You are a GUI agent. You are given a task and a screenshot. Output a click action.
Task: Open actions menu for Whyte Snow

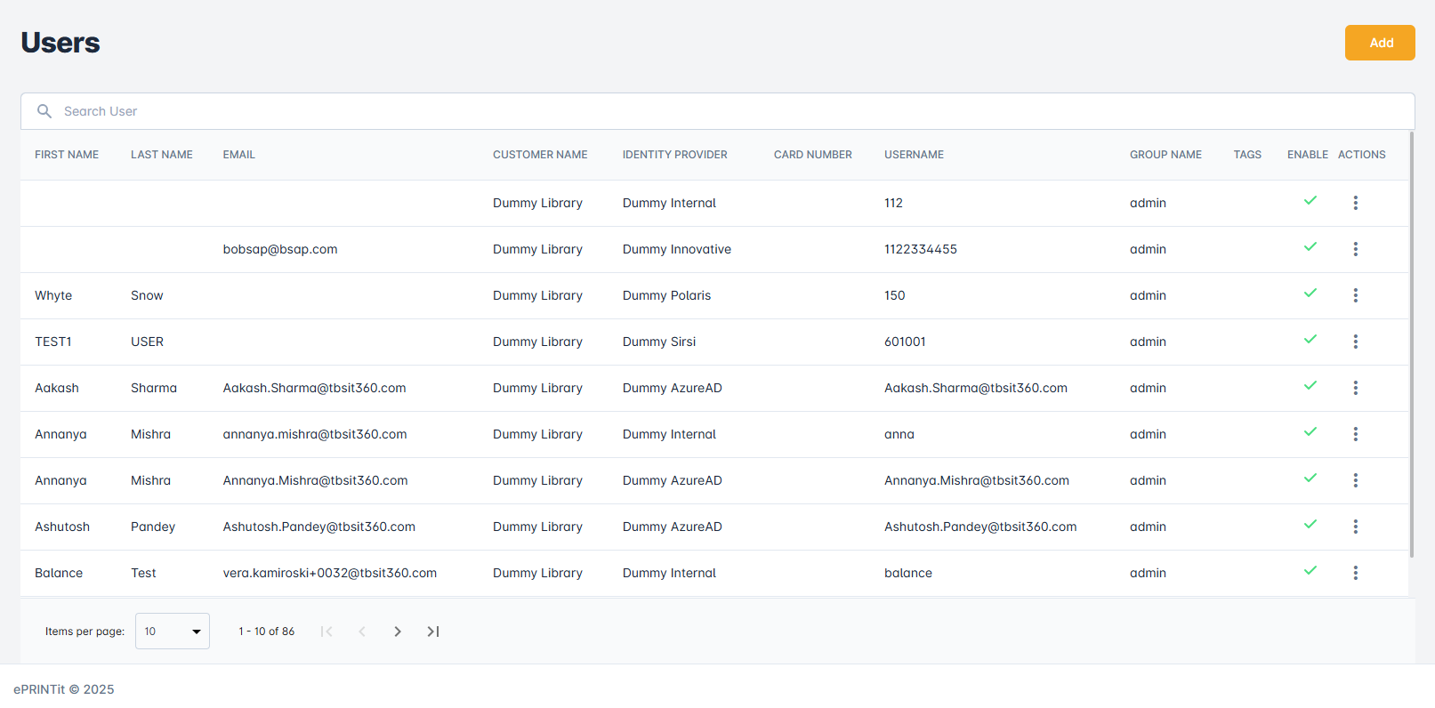[1355, 295]
